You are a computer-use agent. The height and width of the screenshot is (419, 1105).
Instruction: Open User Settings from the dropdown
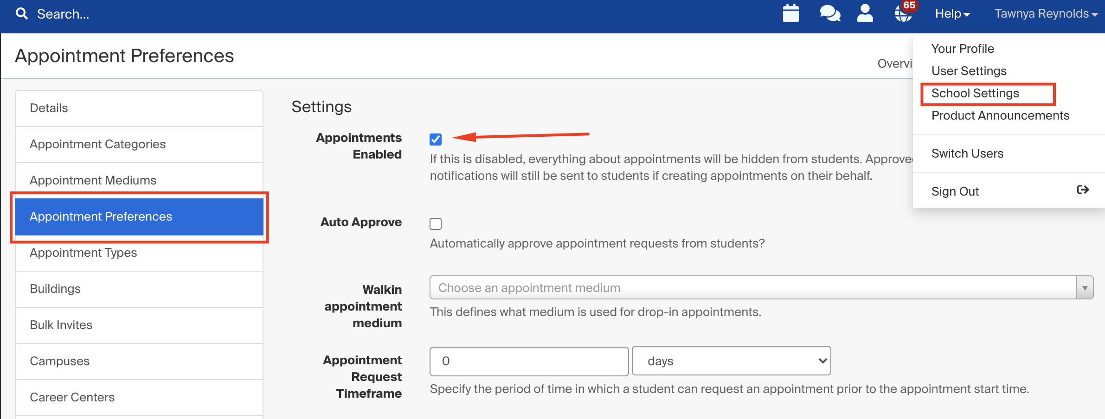(969, 70)
